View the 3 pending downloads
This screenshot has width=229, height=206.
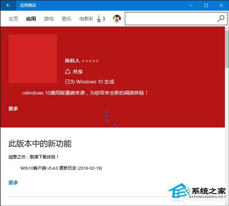pyautogui.click(x=101, y=19)
